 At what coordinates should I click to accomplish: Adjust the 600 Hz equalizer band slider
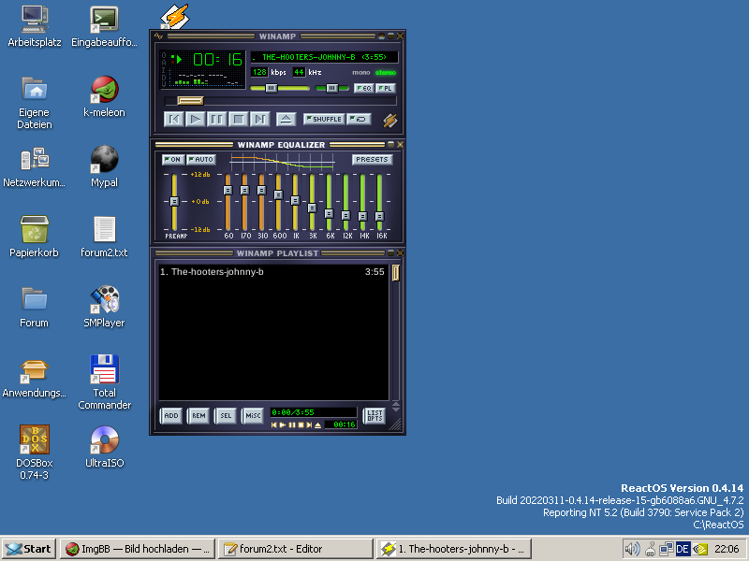278,194
